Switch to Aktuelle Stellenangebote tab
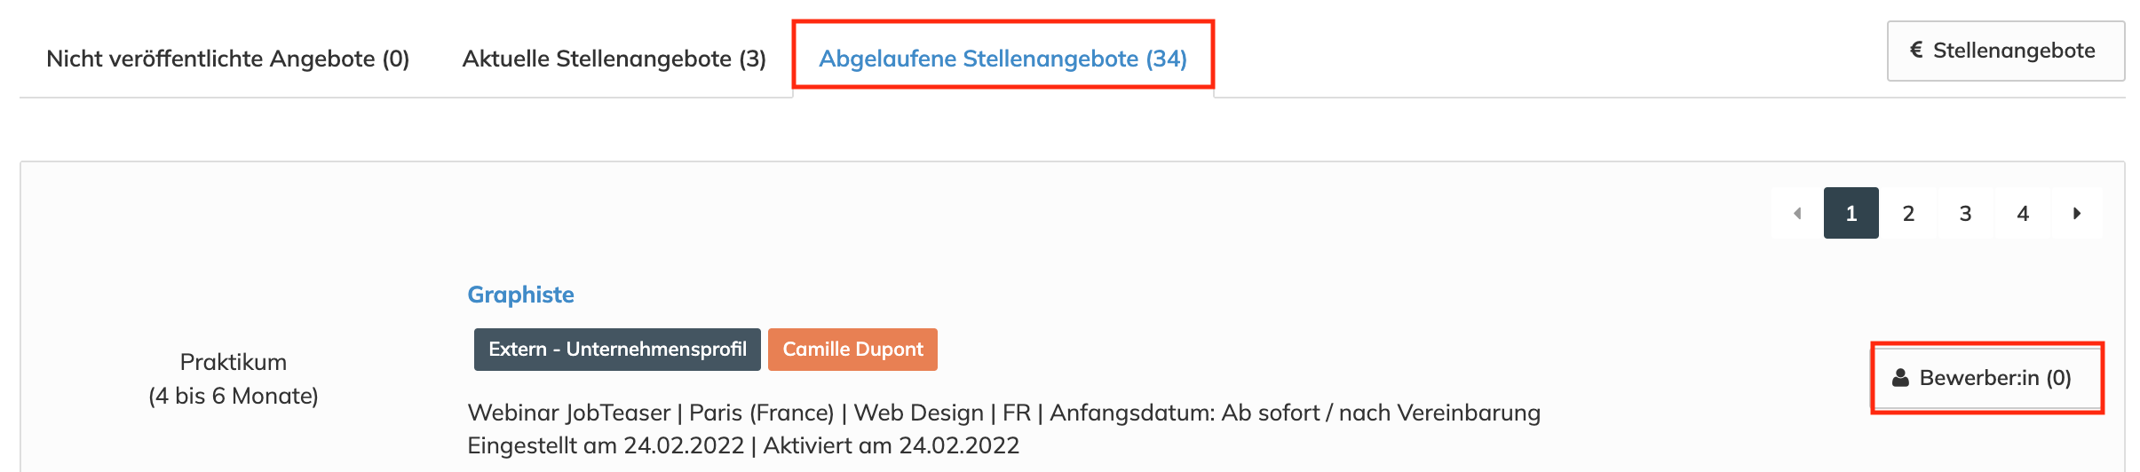Viewport: 2140px width, 472px height. (614, 59)
